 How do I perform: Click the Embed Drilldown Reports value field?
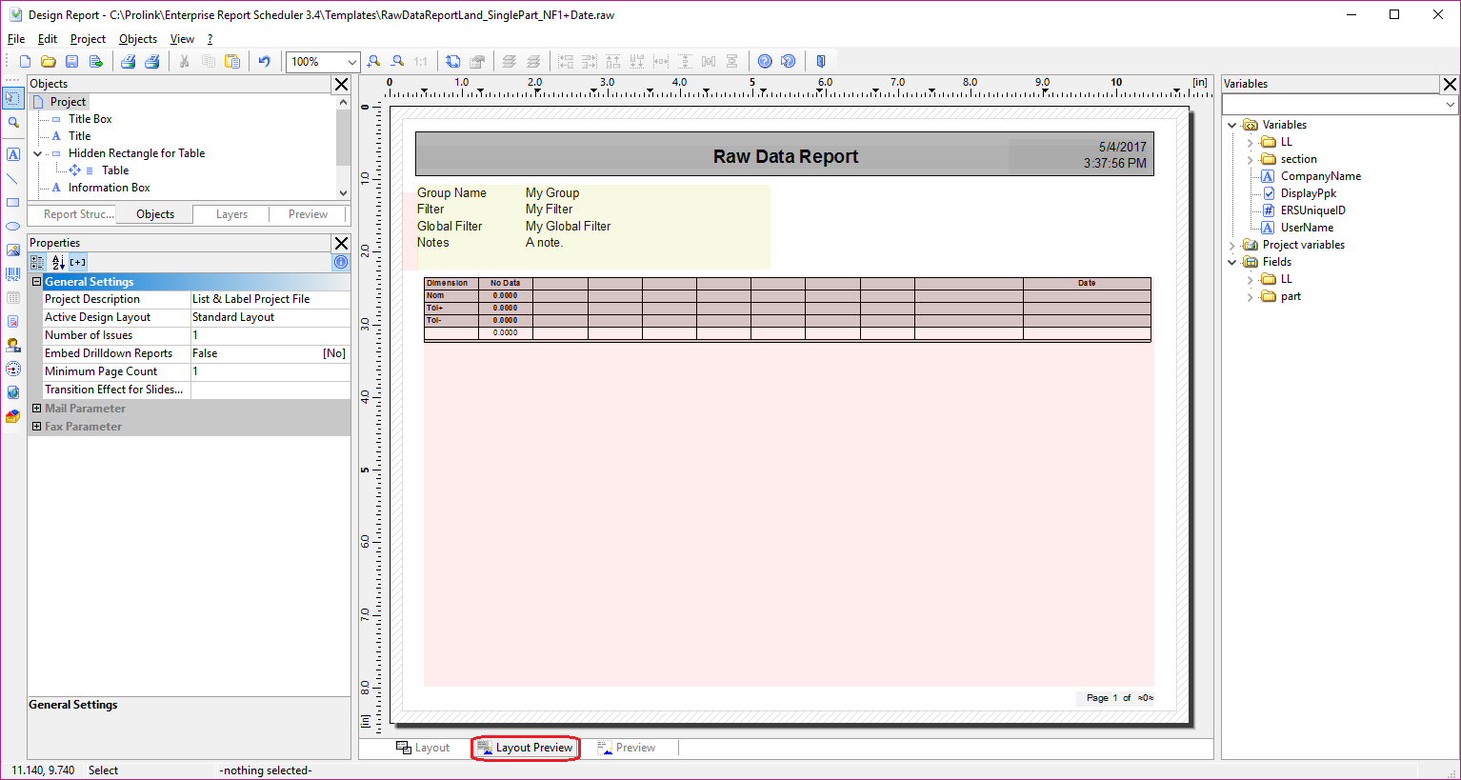pyautogui.click(x=270, y=353)
